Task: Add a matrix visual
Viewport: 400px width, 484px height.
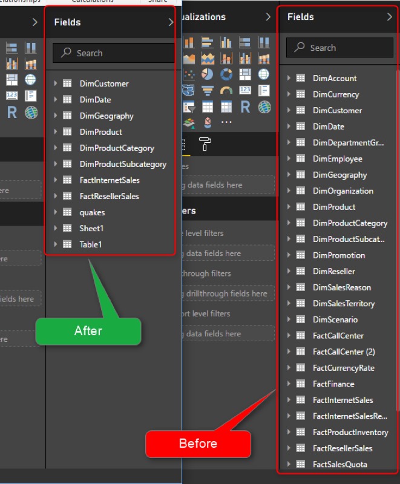Action: (226, 107)
